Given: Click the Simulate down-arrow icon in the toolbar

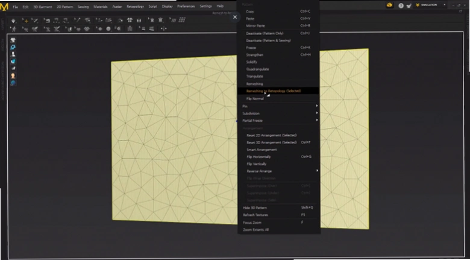Looking at the screenshot, I should point(13,21).
